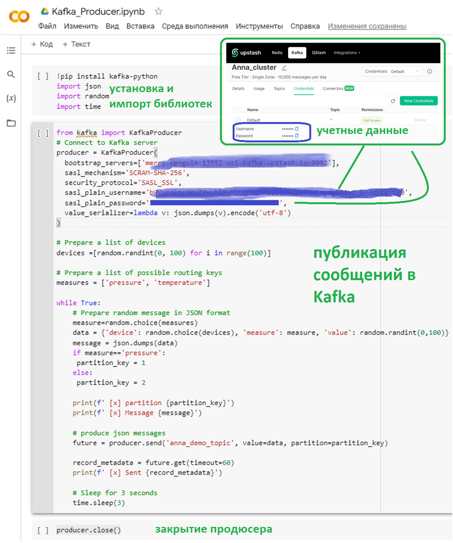Open the variables {x} sidebar panel
This screenshot has height=543, width=453.
coord(11,98)
